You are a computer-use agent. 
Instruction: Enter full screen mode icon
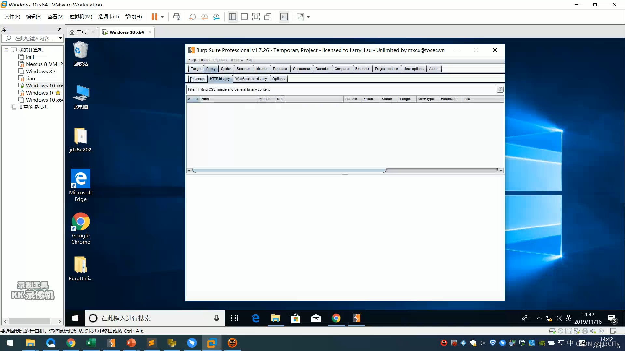(256, 17)
